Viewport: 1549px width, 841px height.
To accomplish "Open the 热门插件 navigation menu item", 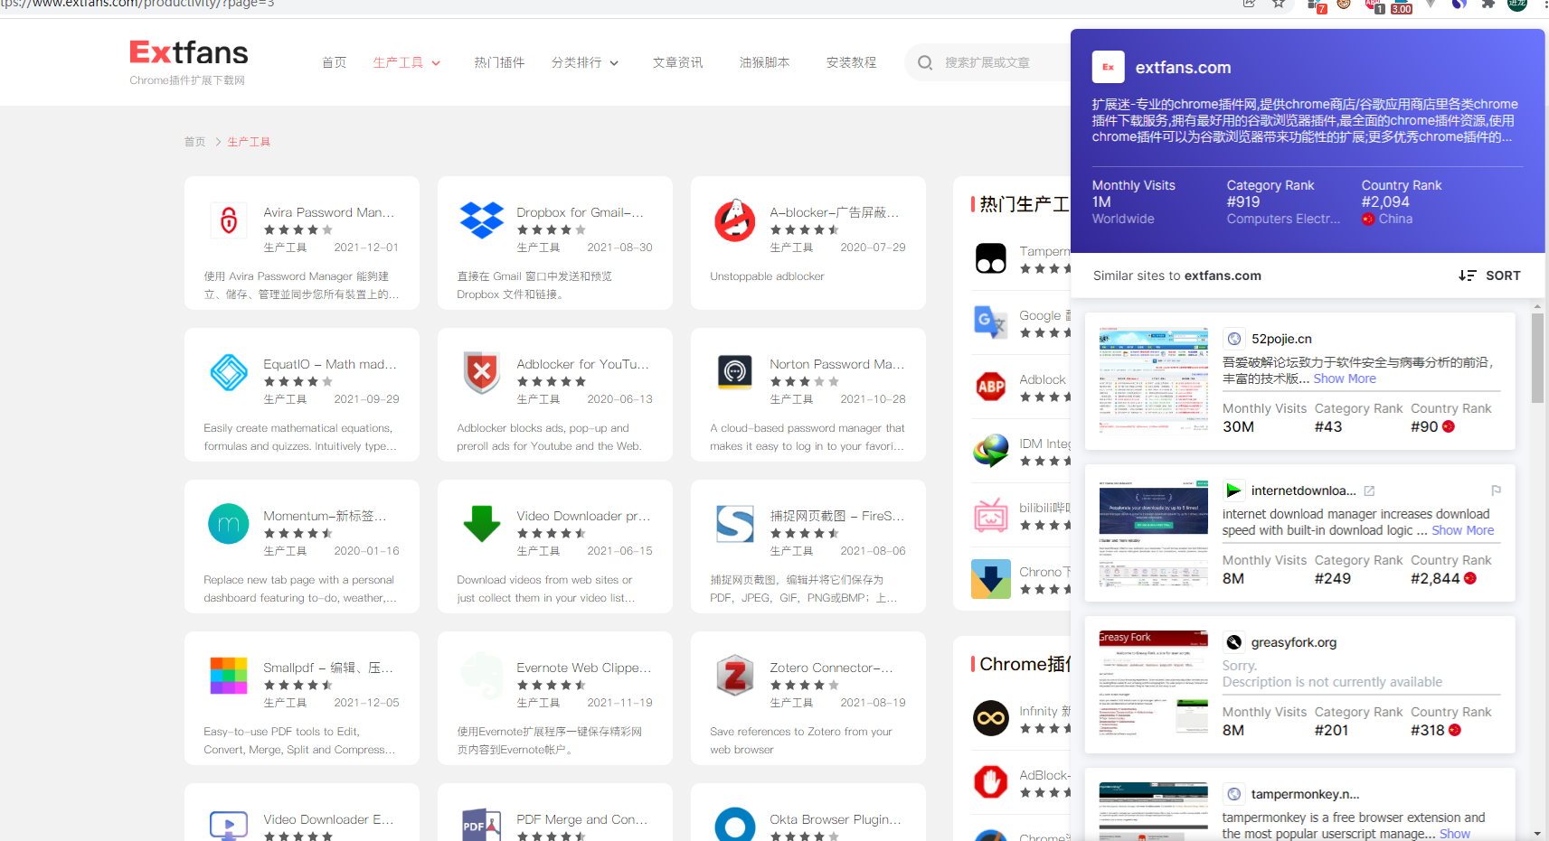I will click(499, 62).
